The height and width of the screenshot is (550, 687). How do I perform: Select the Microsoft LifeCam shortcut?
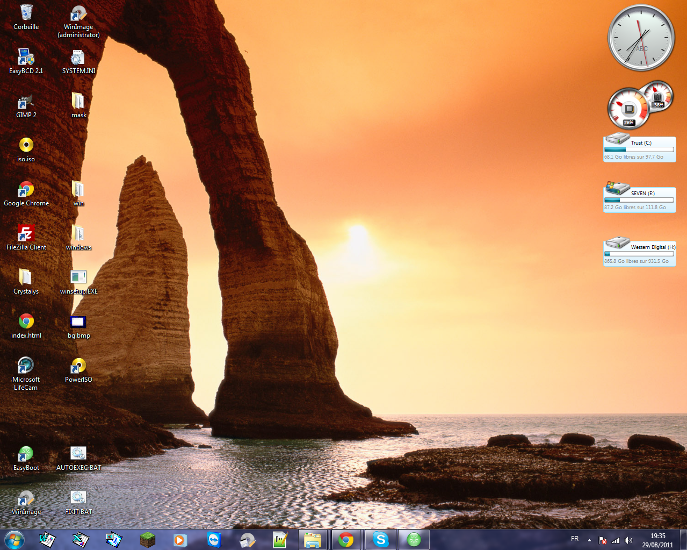pyautogui.click(x=26, y=374)
